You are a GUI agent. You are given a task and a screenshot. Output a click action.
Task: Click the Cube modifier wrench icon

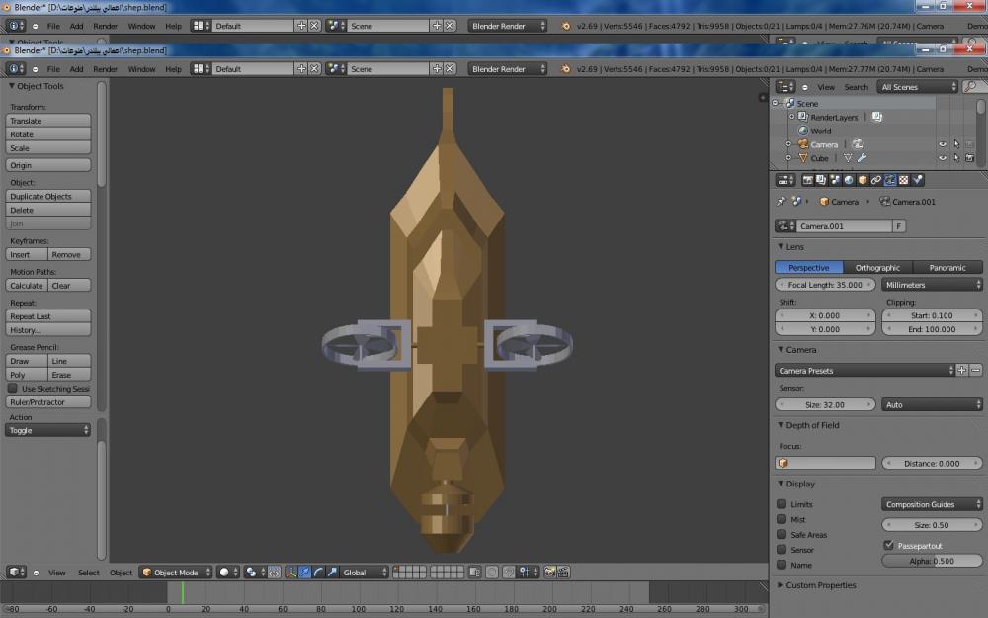coord(863,158)
